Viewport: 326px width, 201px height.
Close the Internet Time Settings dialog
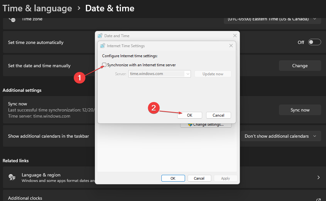(x=231, y=46)
